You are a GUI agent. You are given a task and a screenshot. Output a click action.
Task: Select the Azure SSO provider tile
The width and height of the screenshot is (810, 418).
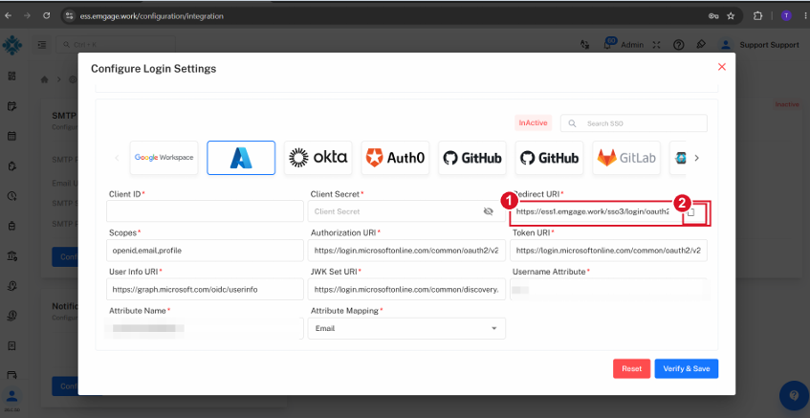tap(241, 158)
